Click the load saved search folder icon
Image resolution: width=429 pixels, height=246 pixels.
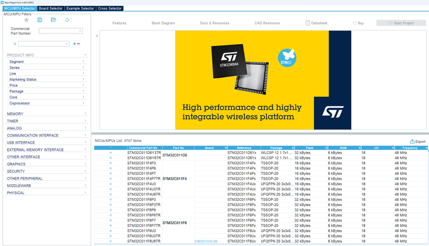click(53, 20)
